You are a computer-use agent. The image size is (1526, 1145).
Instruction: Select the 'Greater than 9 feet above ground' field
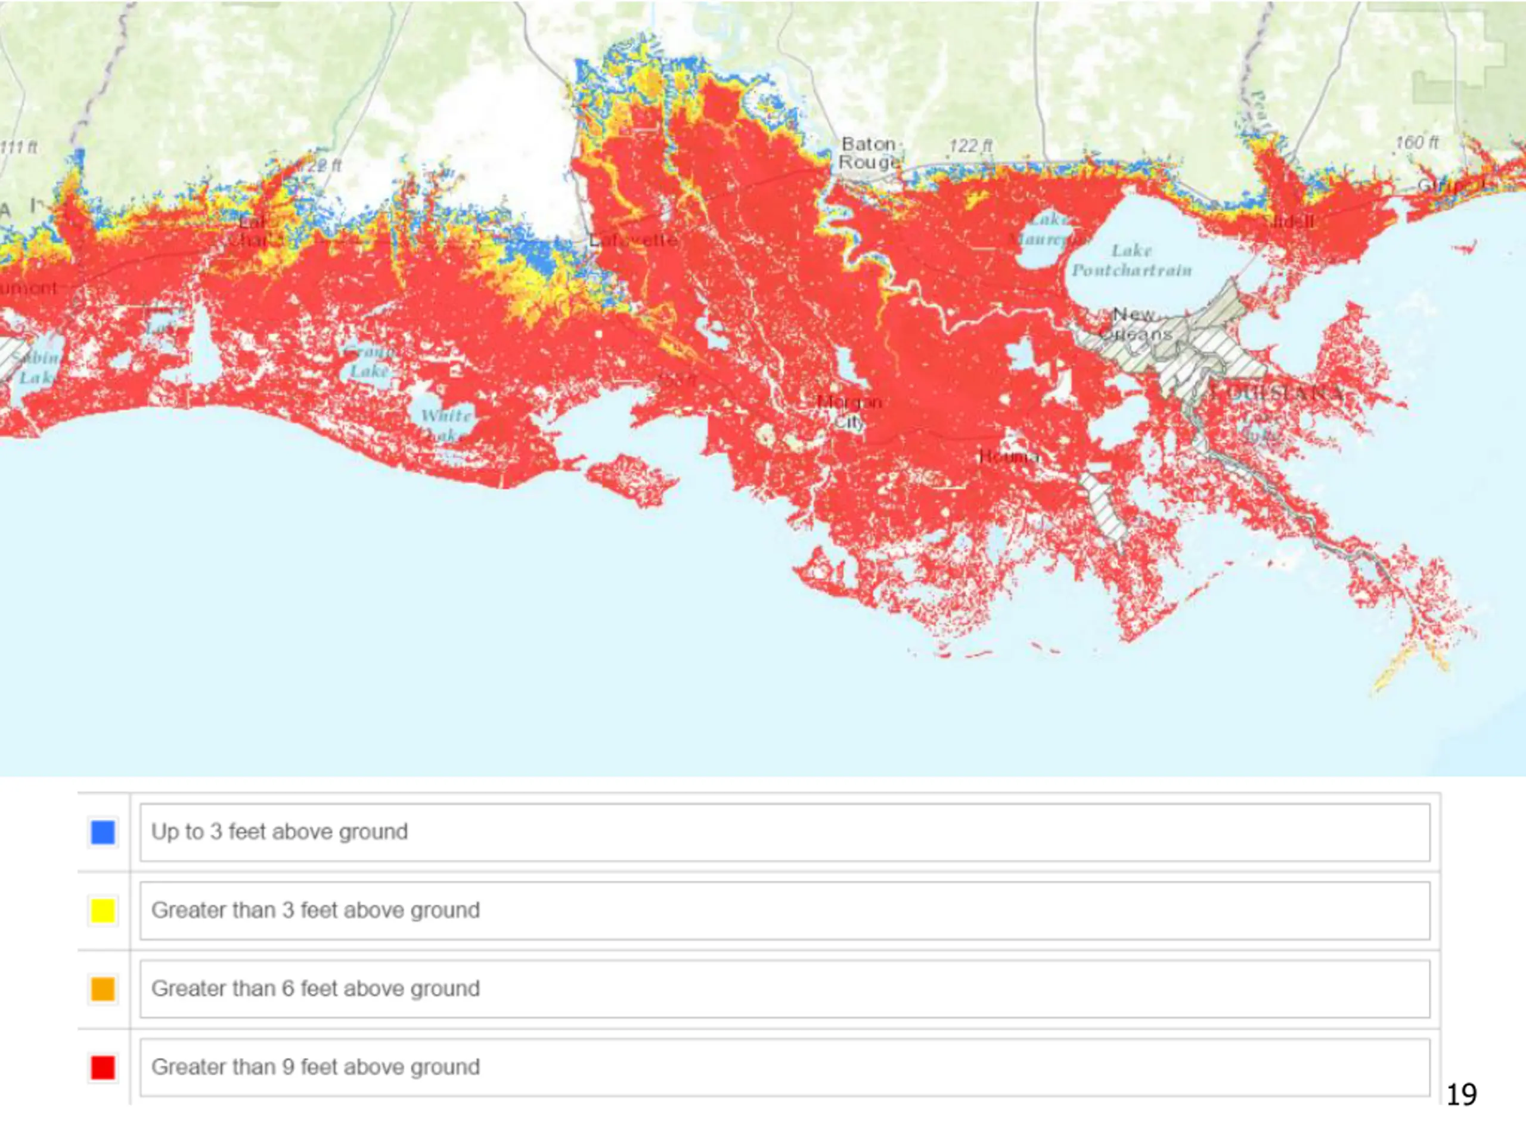click(x=785, y=1067)
